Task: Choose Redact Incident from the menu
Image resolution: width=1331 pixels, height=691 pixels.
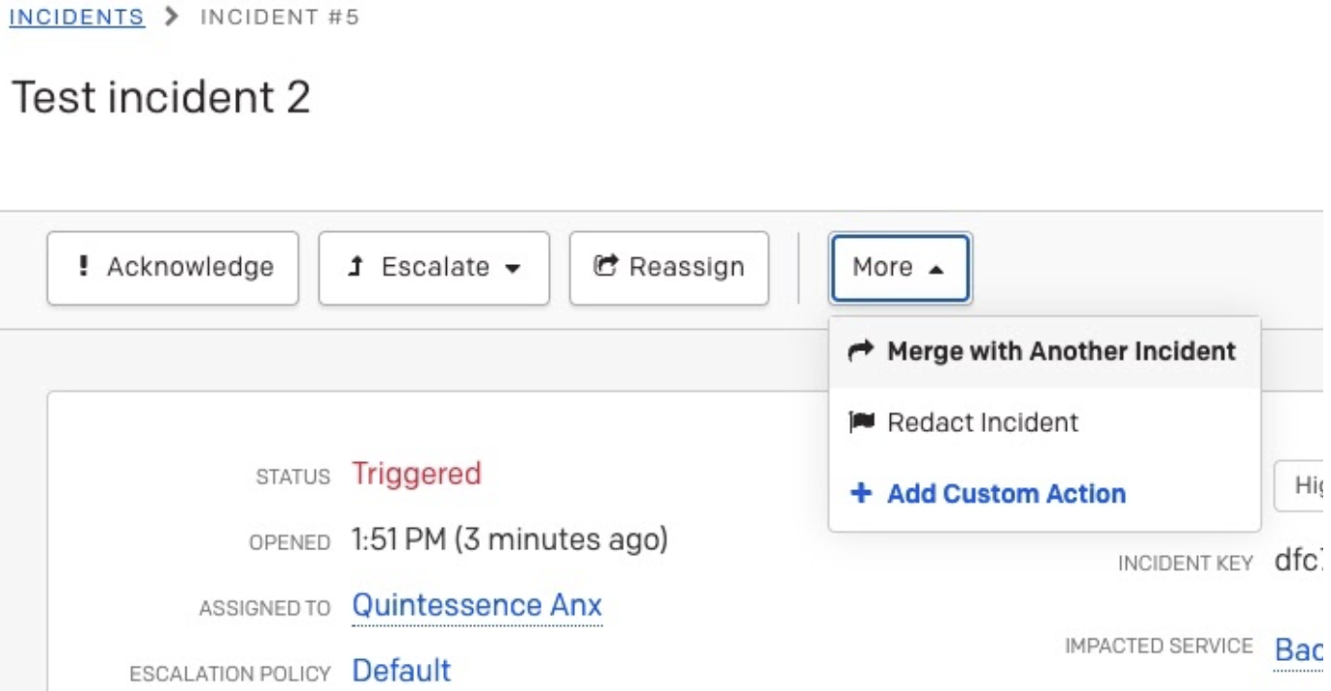Action: coord(982,422)
